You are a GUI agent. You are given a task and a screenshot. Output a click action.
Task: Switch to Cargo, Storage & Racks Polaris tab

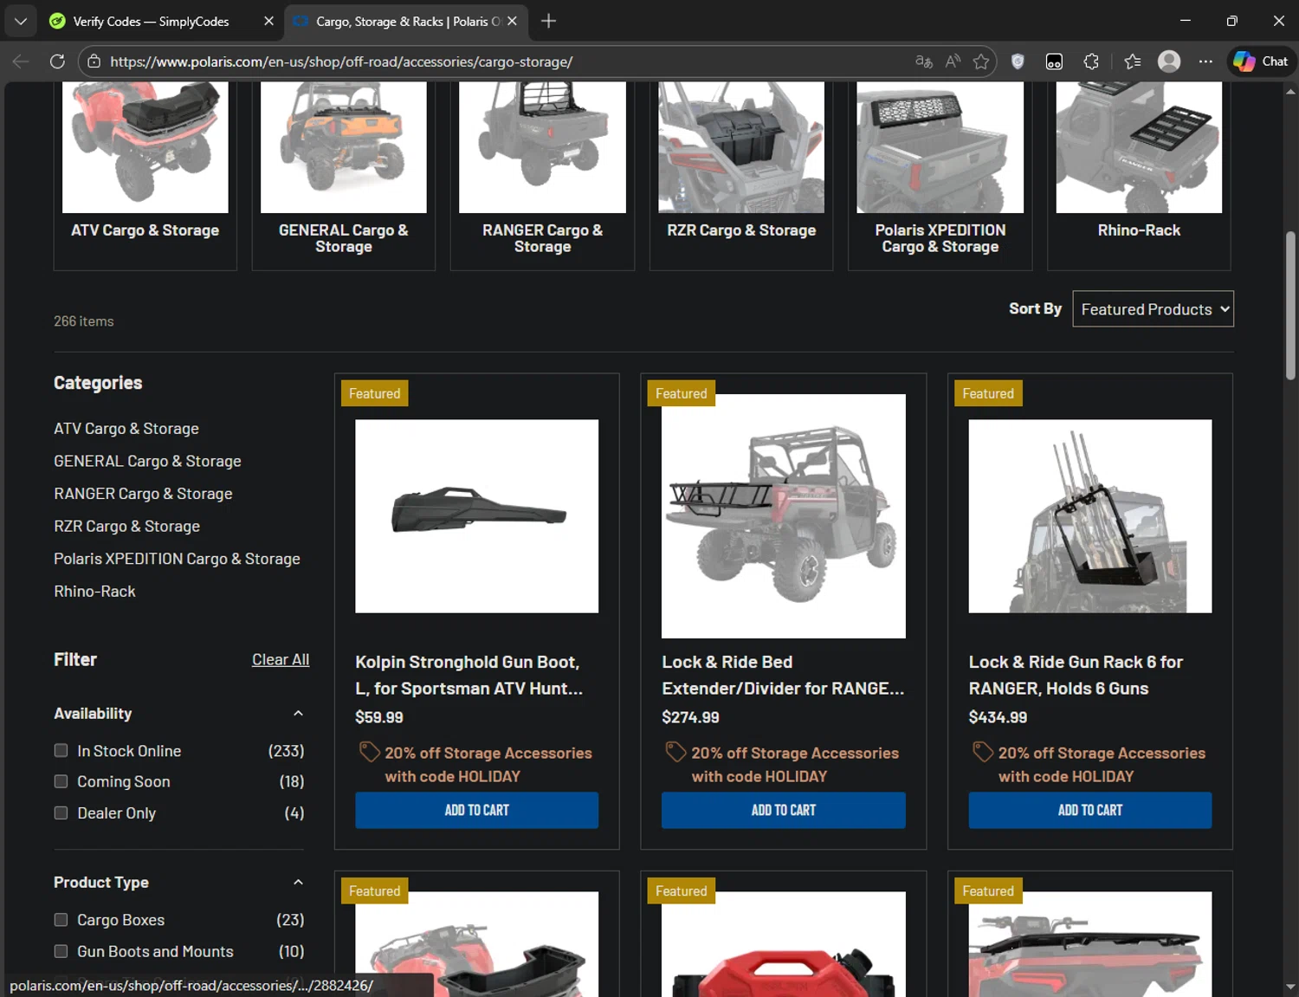pos(407,21)
